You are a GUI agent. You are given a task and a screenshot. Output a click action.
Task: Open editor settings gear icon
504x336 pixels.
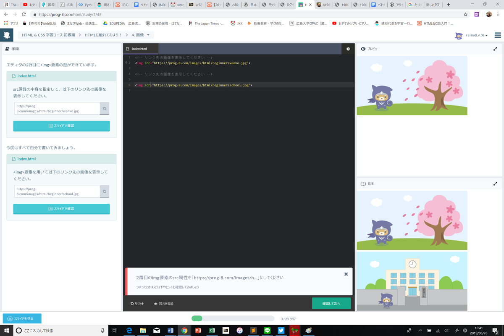[x=348, y=49]
